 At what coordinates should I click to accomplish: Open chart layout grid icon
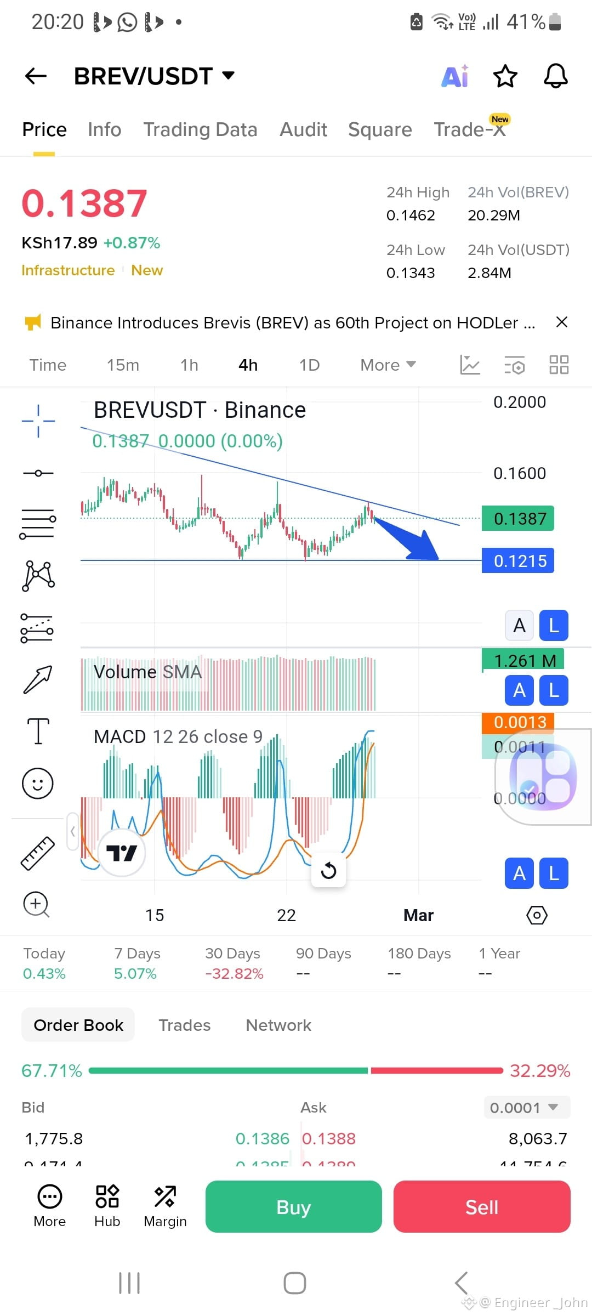pos(559,365)
